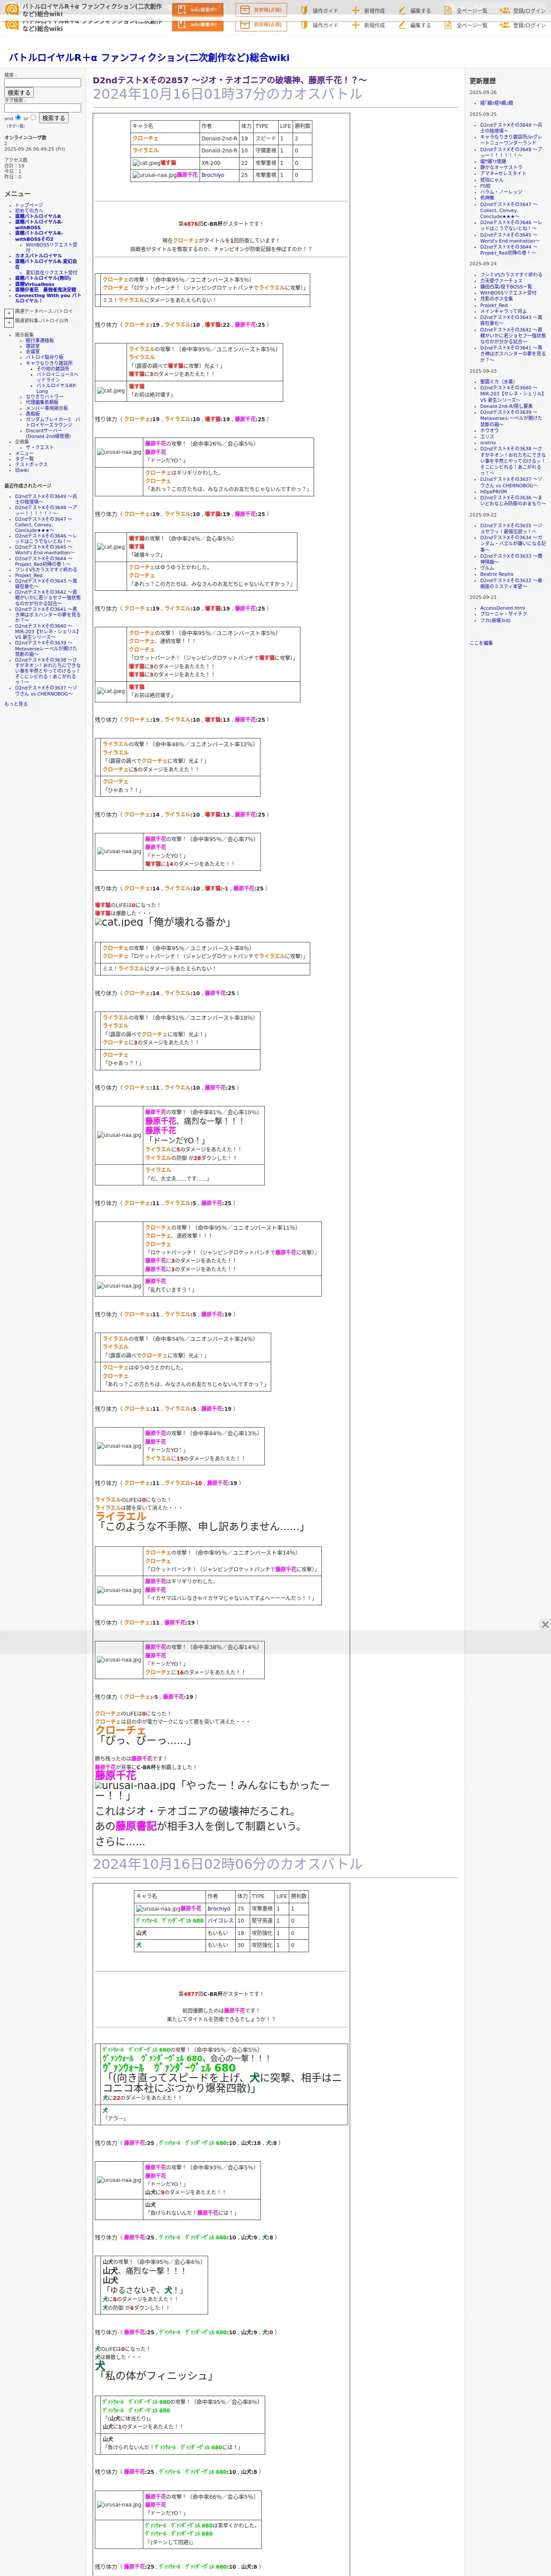Open 力天使ヴァーチェス in 更新履歴
Screen dimensions: 551x2576
coord(501,281)
